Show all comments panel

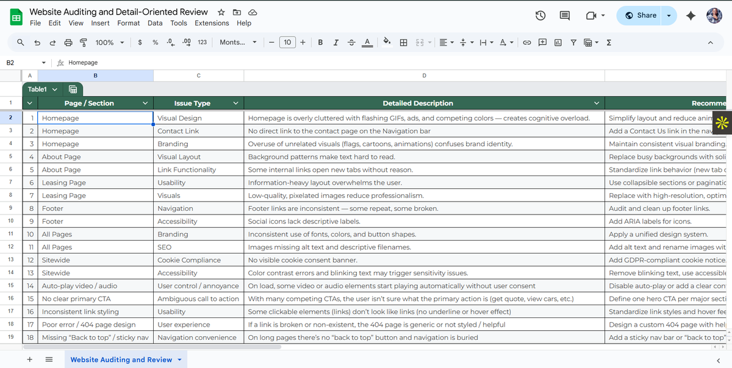pyautogui.click(x=565, y=16)
